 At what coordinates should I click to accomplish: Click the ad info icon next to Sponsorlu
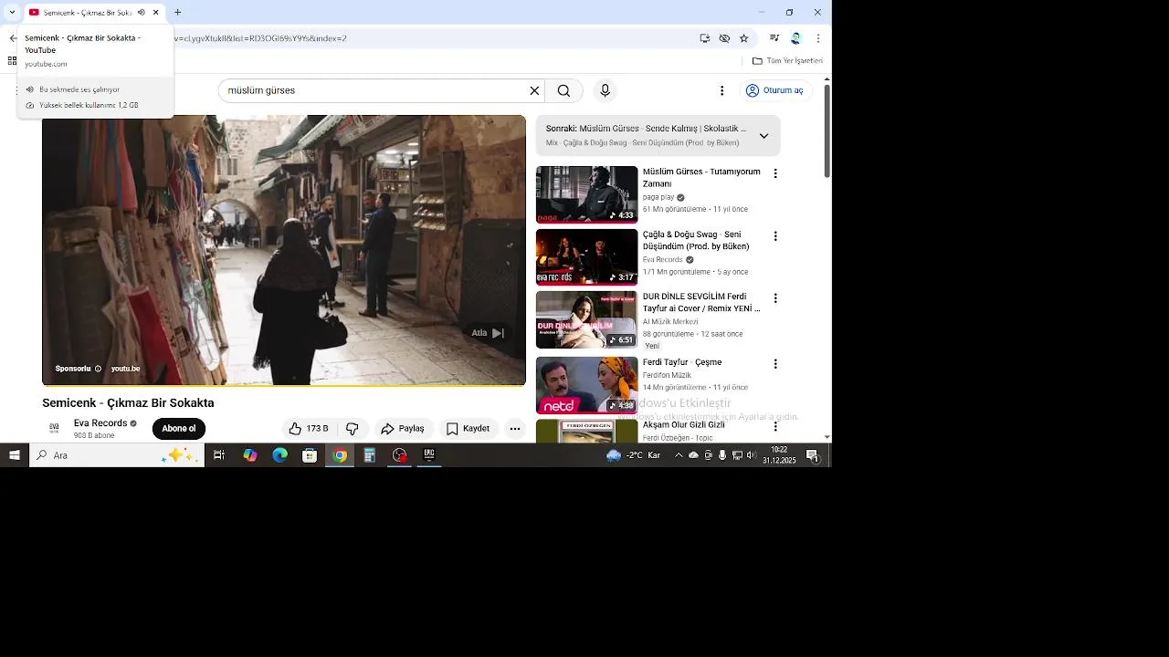[x=98, y=369]
